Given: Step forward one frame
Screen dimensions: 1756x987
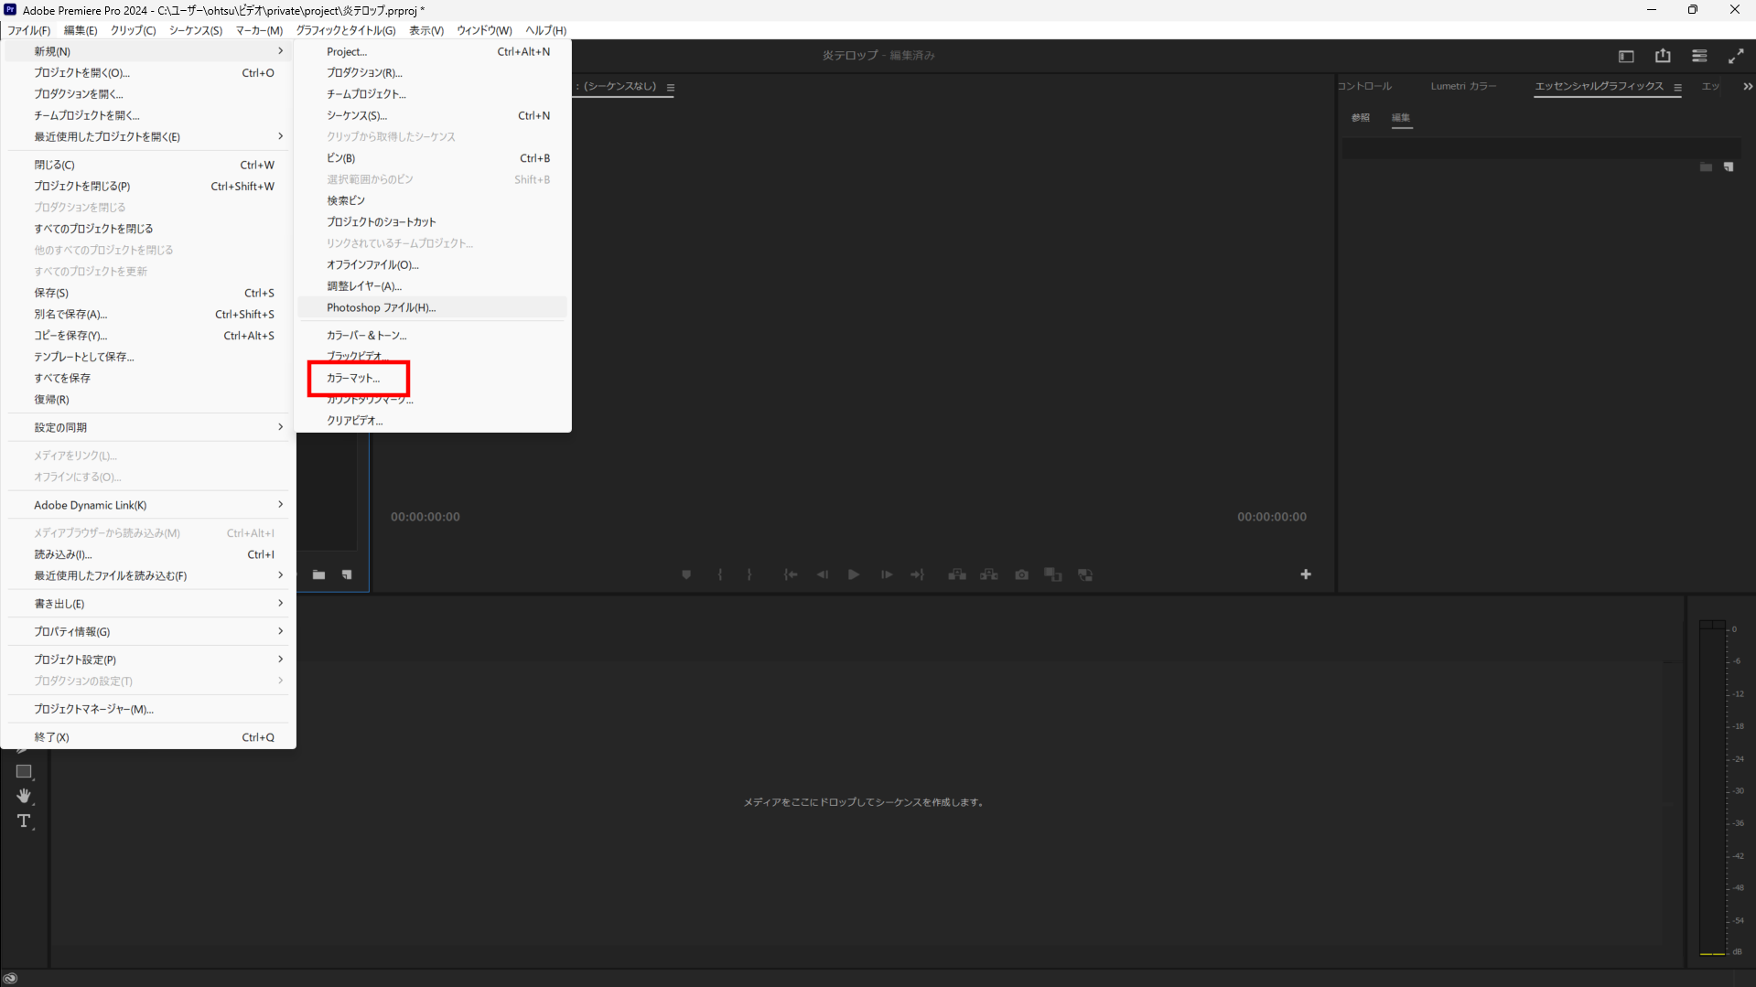Looking at the screenshot, I should [886, 574].
